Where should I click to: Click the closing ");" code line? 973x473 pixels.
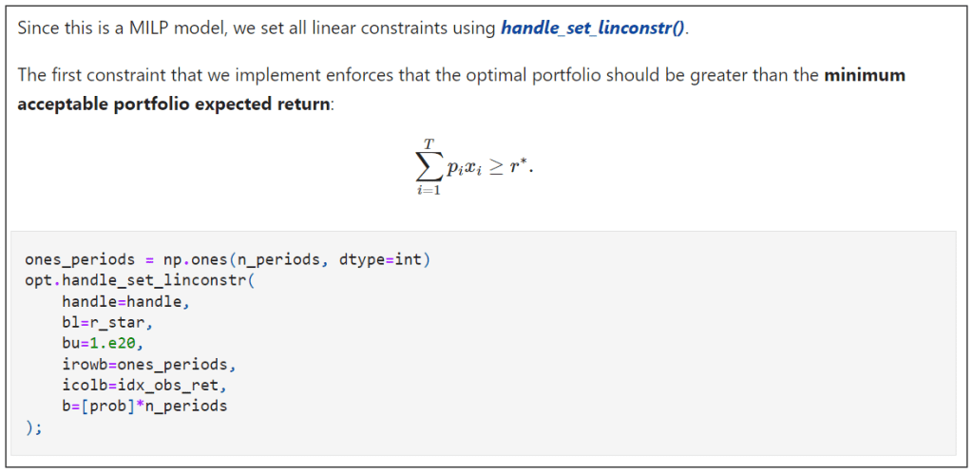pos(33,426)
